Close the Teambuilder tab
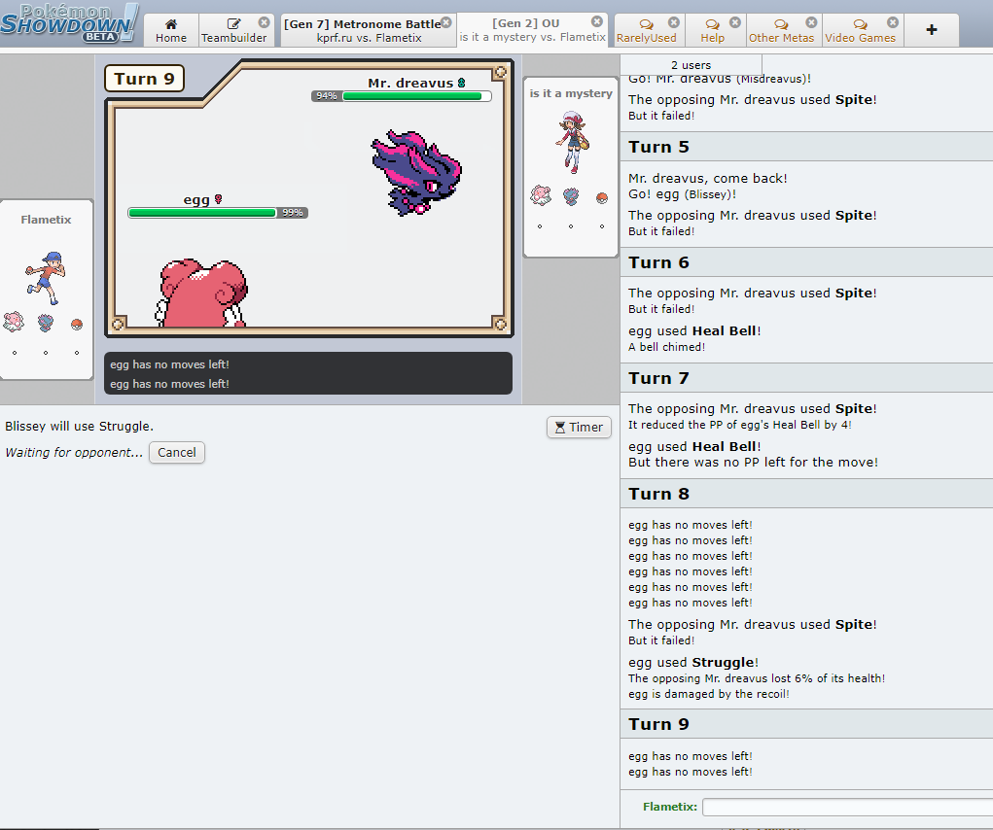 click(x=265, y=22)
